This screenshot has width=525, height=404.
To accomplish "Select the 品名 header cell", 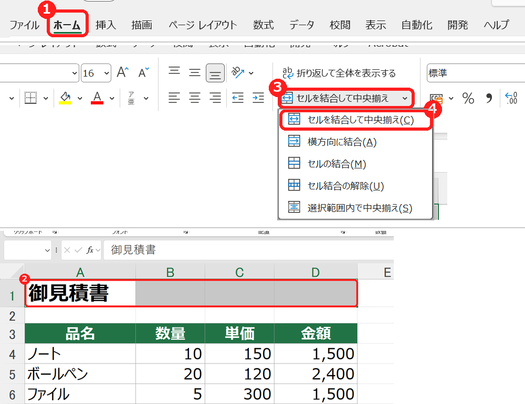I will [80, 333].
